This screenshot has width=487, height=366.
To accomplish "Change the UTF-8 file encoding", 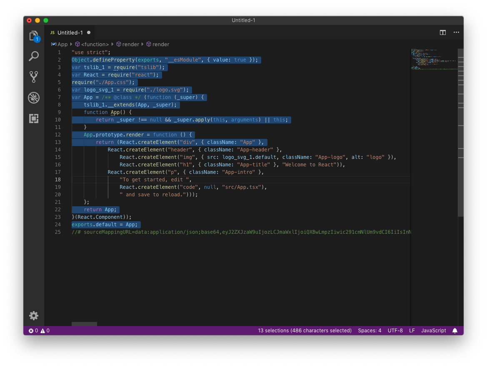I will pyautogui.click(x=395, y=330).
